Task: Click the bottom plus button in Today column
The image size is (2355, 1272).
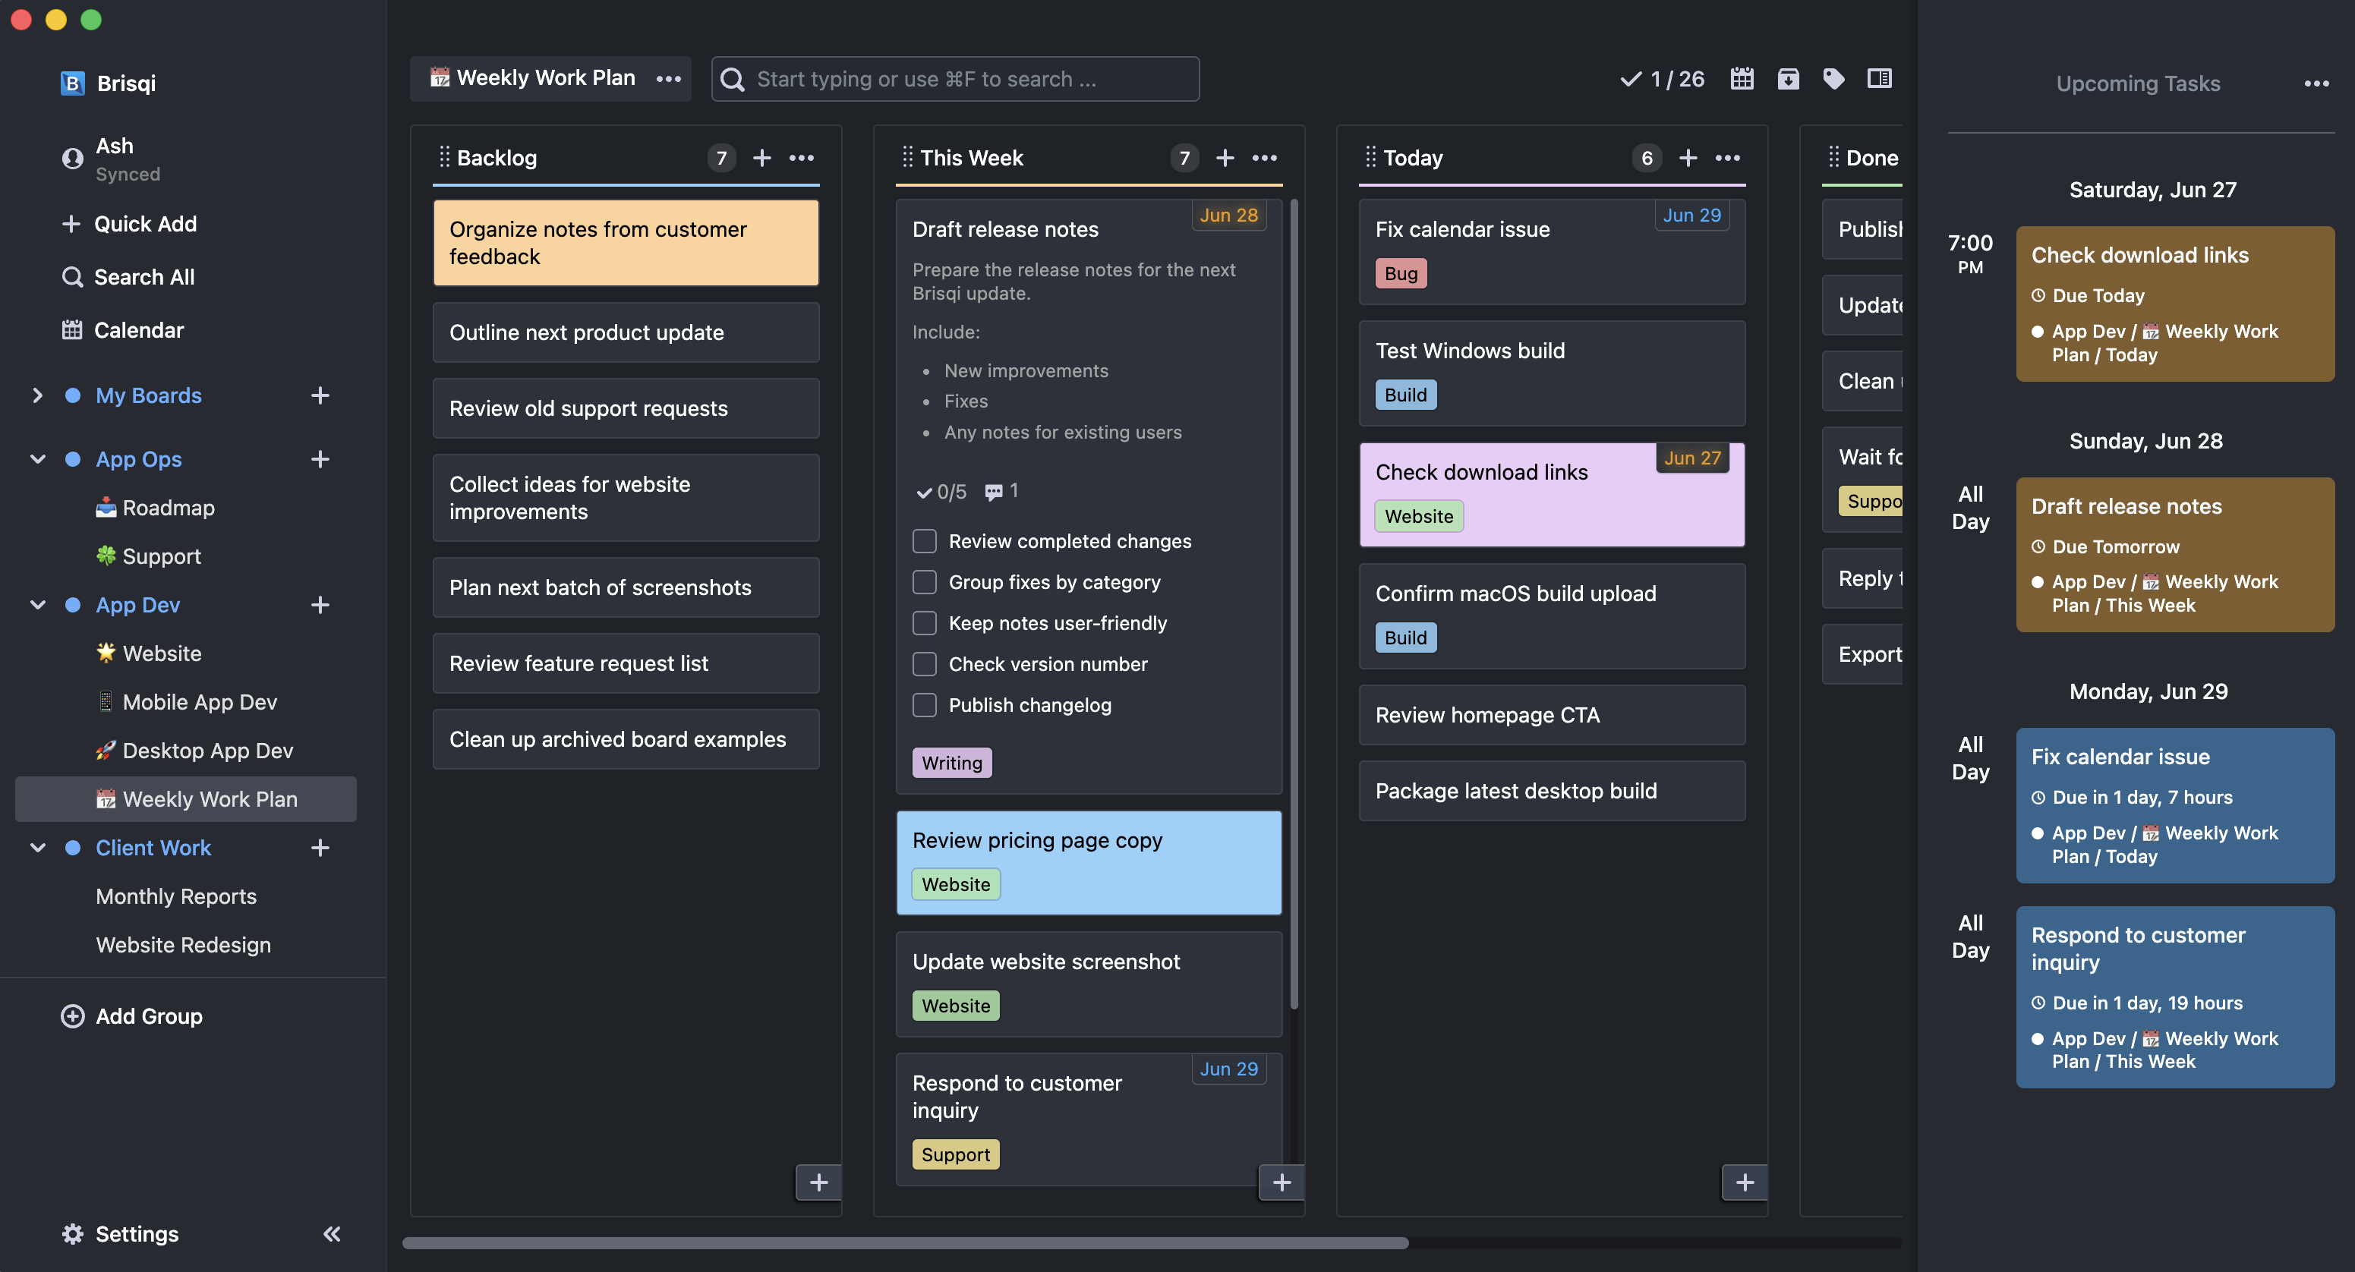Action: (x=1745, y=1182)
